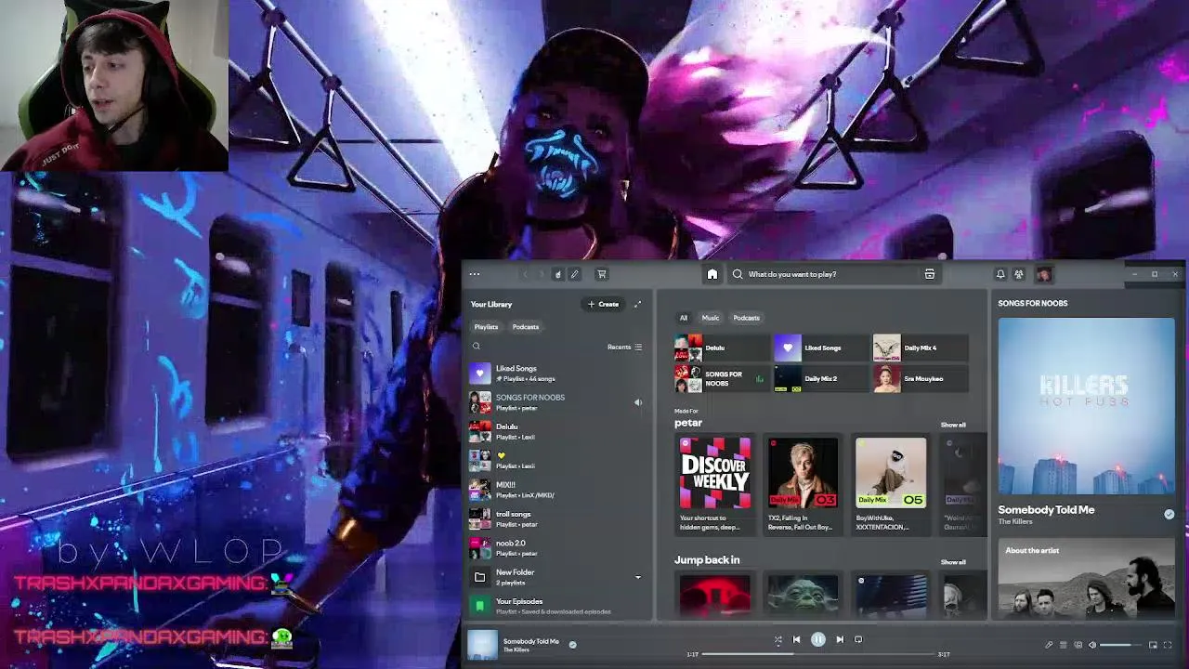This screenshot has height=669, width=1189.
Task: Open Liked Songs in the library
Action: tap(555, 374)
